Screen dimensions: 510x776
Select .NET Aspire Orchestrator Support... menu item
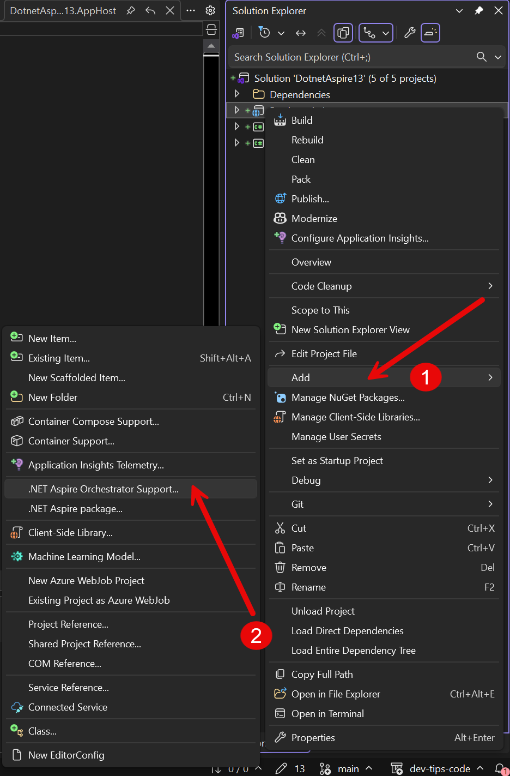point(104,489)
